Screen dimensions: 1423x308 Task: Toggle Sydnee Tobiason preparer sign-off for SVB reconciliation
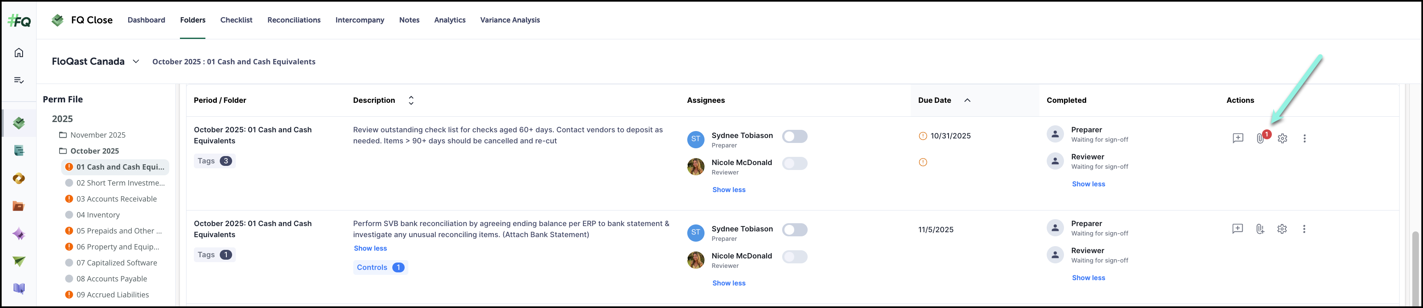pos(794,230)
